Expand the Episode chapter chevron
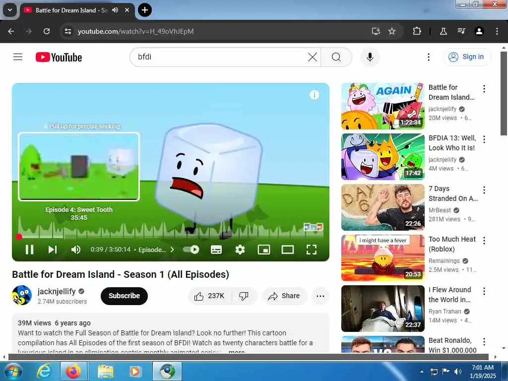This screenshot has width=508, height=381. pos(172,250)
